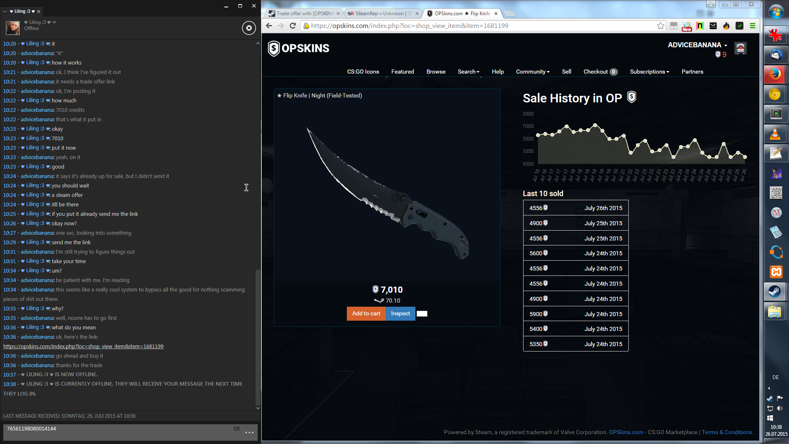
Task: Click the flame extension icon
Action: tap(726, 26)
